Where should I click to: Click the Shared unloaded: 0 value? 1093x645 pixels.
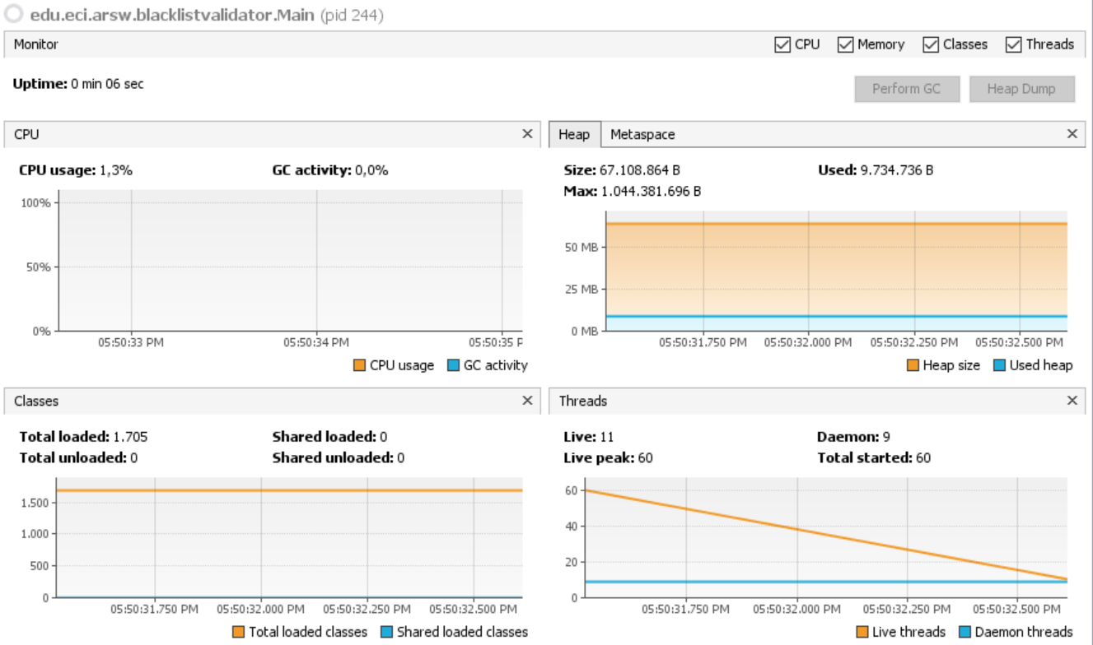point(339,457)
